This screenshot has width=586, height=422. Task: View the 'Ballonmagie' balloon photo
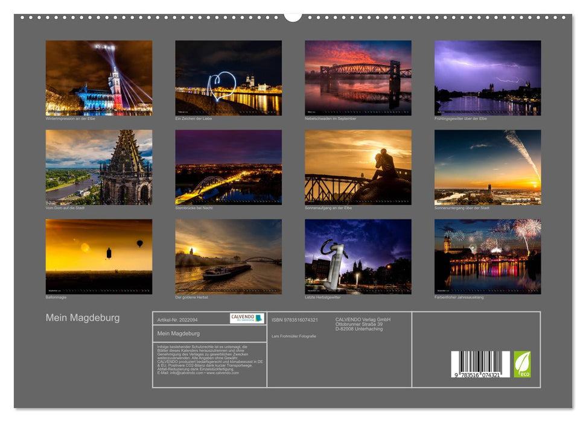[x=98, y=256]
